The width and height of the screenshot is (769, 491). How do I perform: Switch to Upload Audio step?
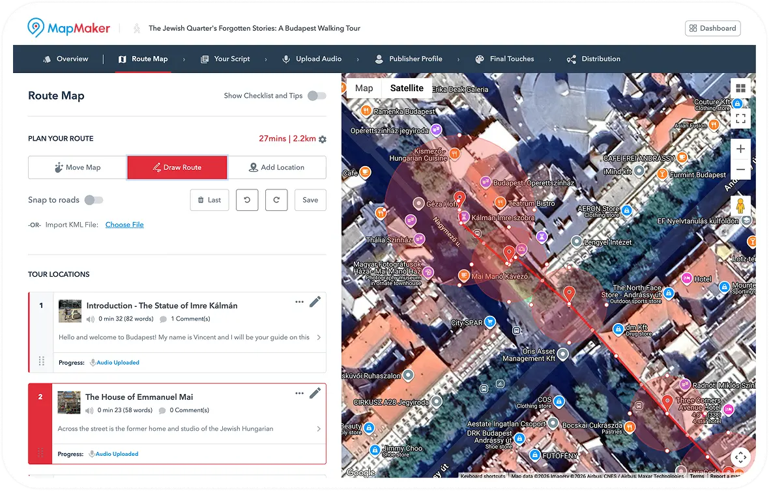click(x=312, y=59)
